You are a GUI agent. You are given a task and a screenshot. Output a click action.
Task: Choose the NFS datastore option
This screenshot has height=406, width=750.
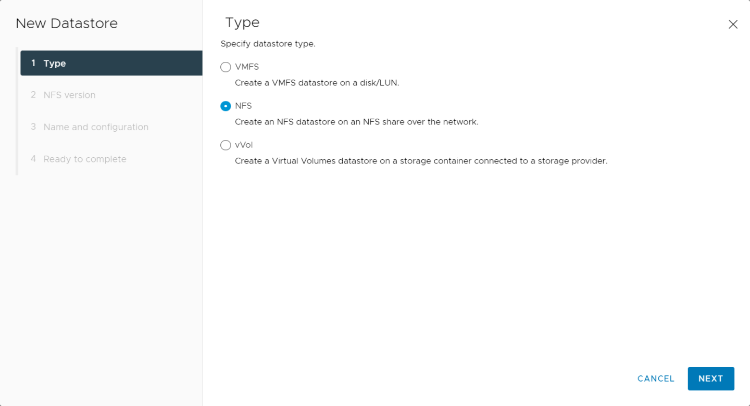pyautogui.click(x=226, y=106)
